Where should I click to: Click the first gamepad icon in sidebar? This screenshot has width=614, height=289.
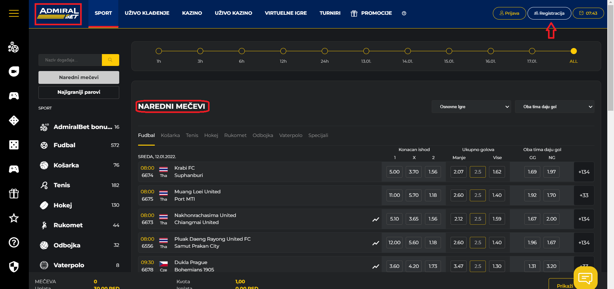(14, 96)
